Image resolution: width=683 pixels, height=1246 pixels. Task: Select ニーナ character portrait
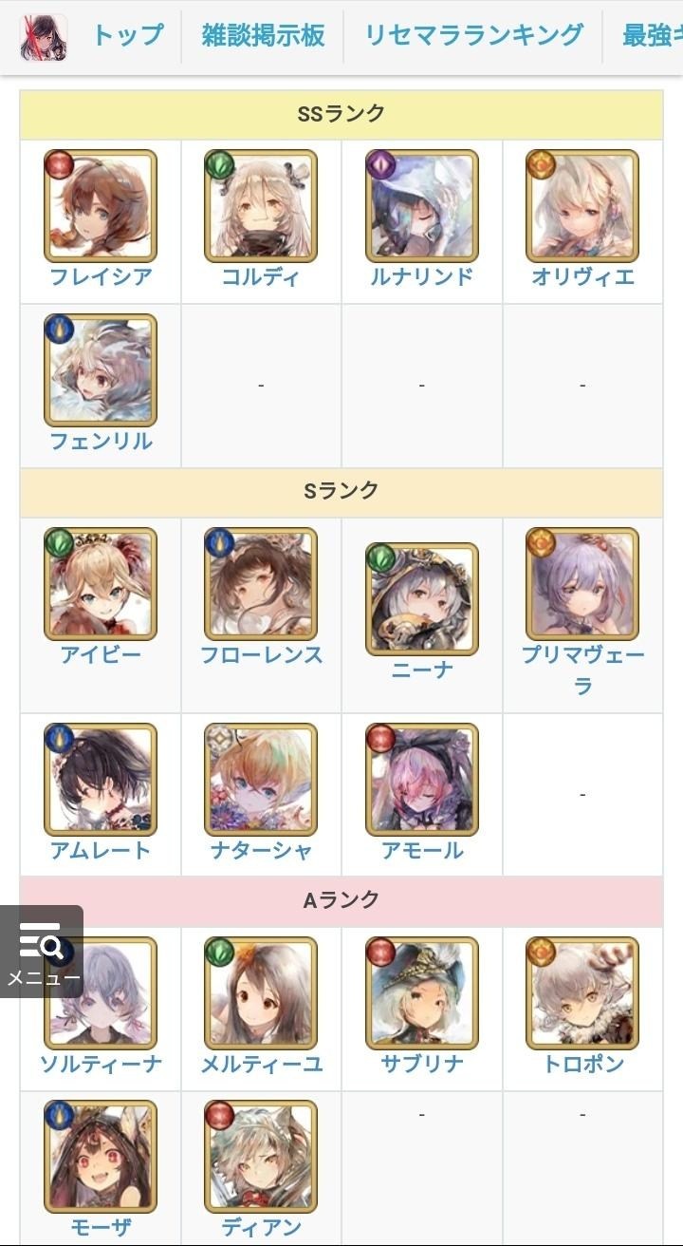(x=422, y=599)
